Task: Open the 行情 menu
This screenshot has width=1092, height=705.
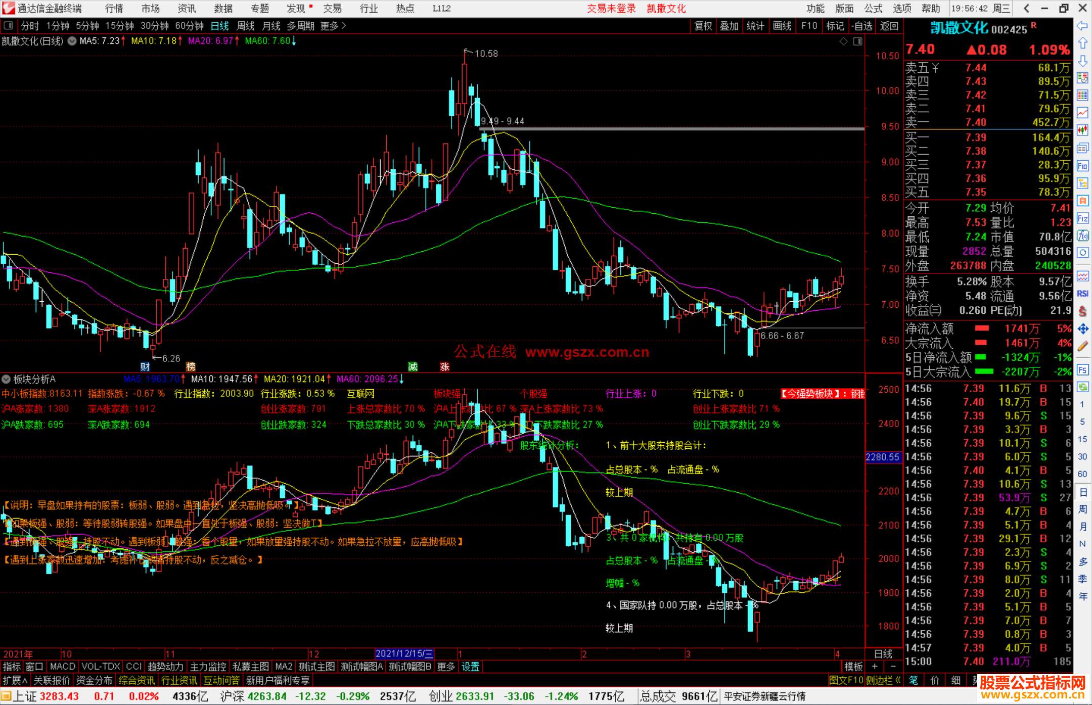Action: (114, 9)
